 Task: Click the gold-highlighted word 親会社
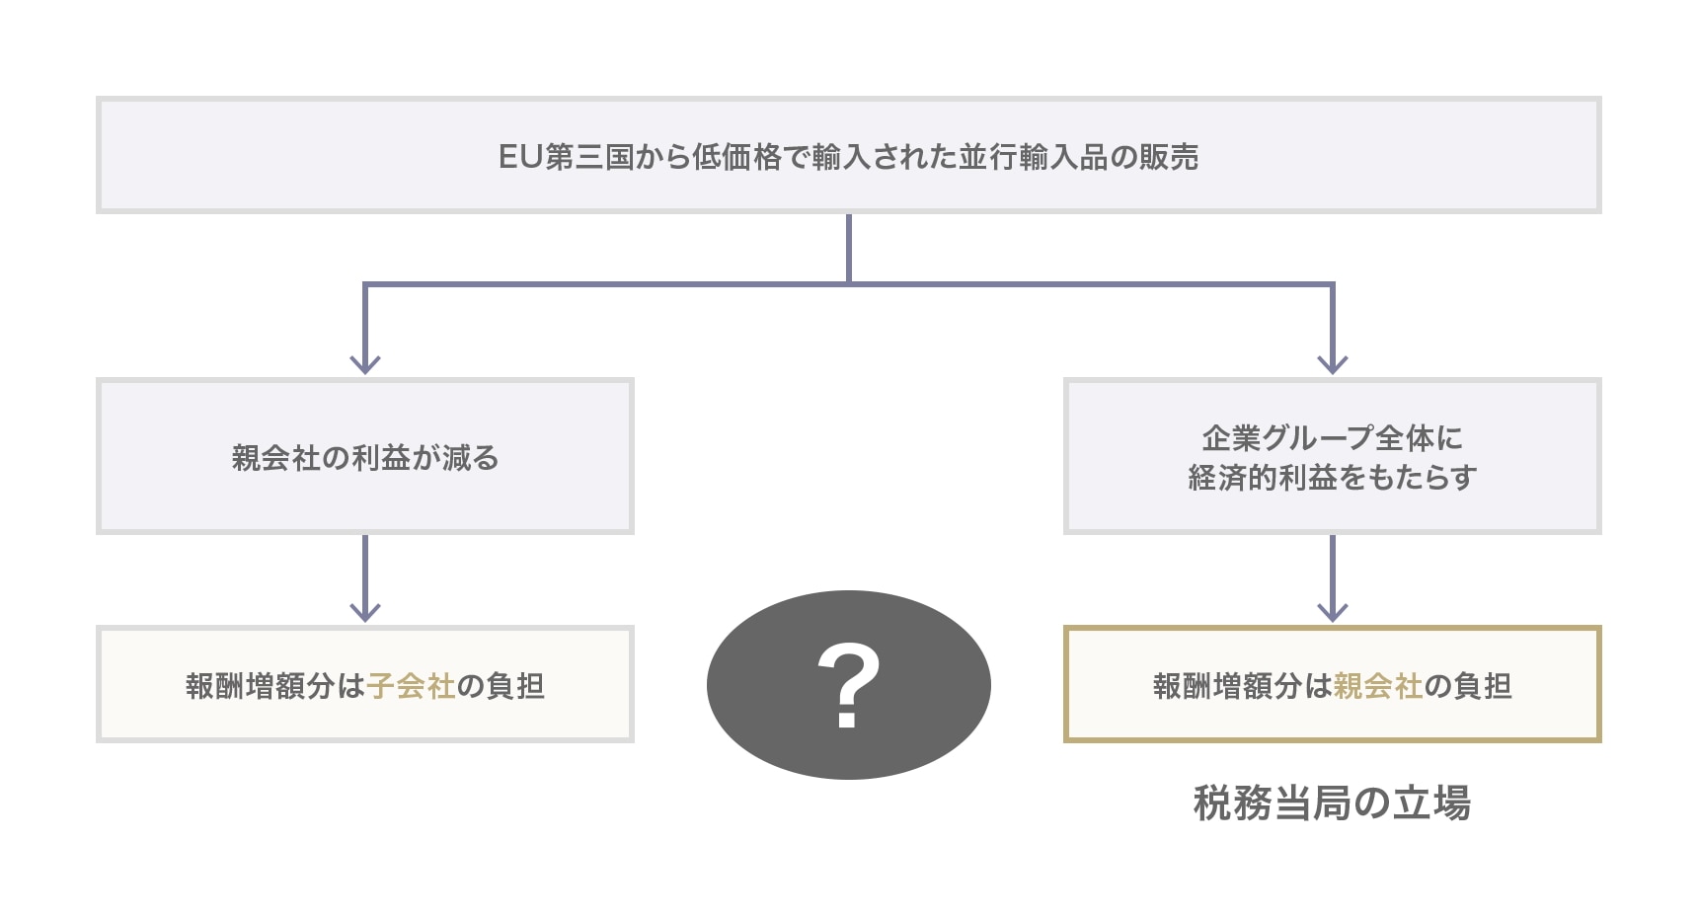pos(1378,686)
